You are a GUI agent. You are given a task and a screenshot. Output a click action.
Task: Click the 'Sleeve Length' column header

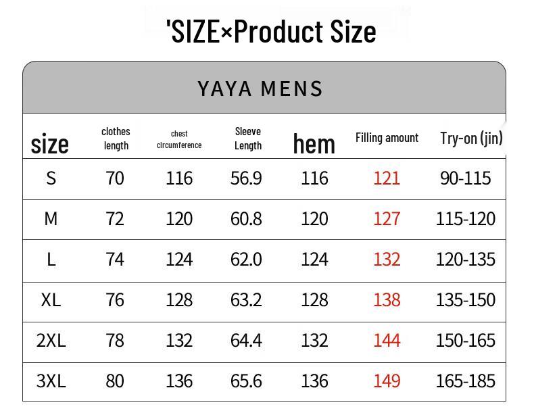[248, 138]
